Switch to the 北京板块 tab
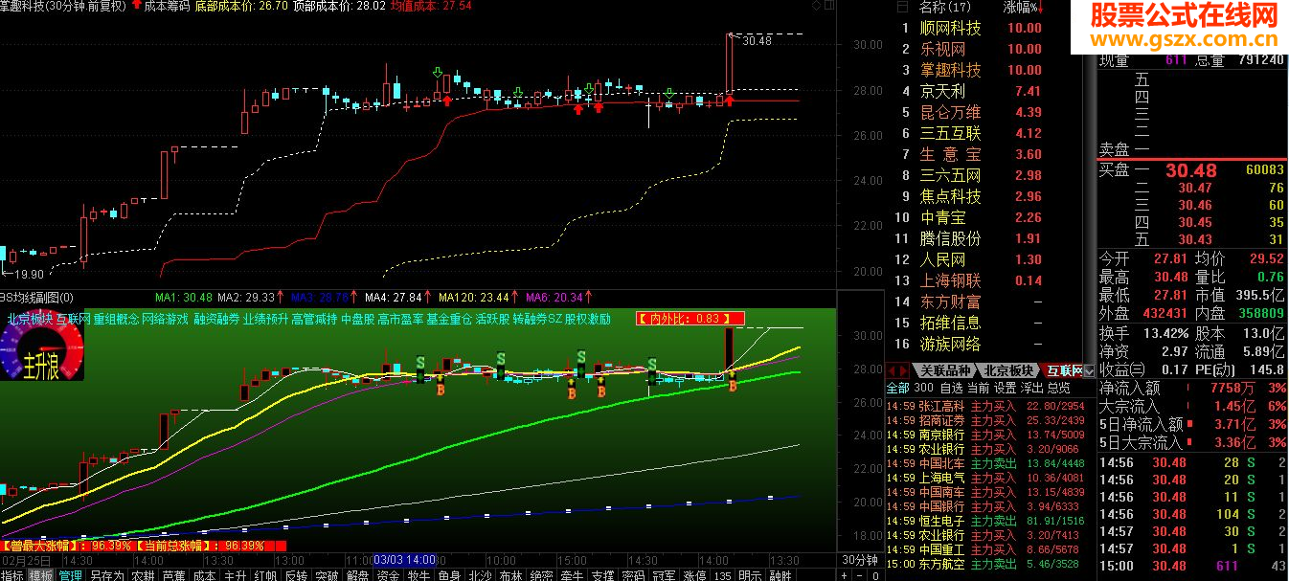The width and height of the screenshot is (1289, 581). 1009,370
